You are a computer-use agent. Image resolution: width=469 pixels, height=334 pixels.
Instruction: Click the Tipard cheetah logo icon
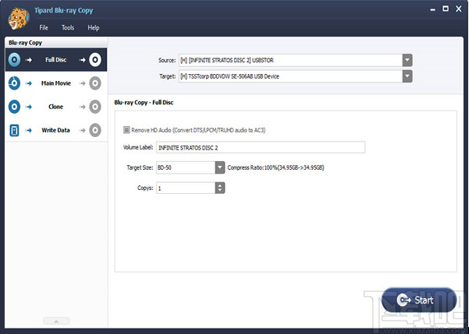point(19,19)
